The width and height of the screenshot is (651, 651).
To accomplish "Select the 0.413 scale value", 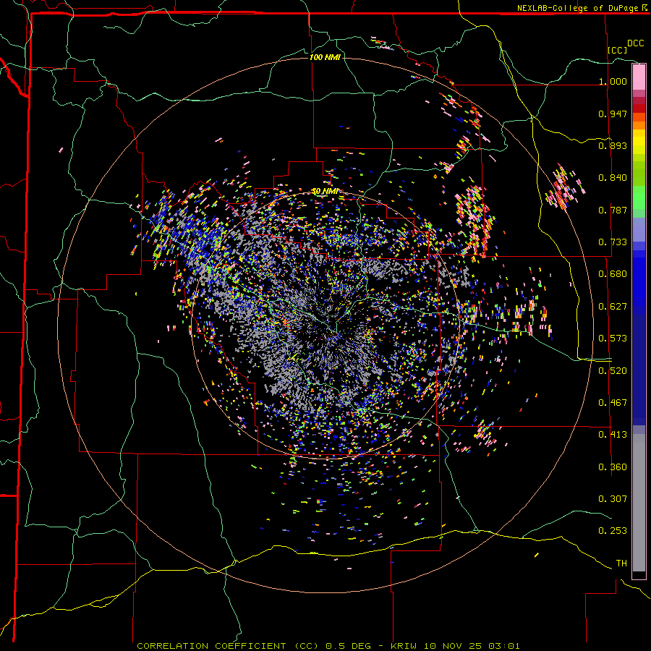I will coord(613,435).
